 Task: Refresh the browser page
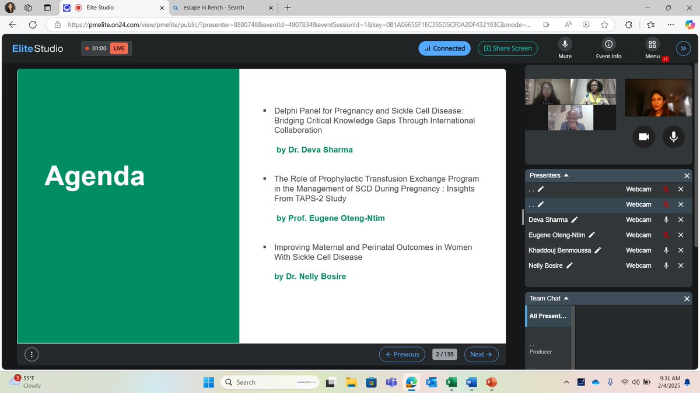[x=33, y=24]
